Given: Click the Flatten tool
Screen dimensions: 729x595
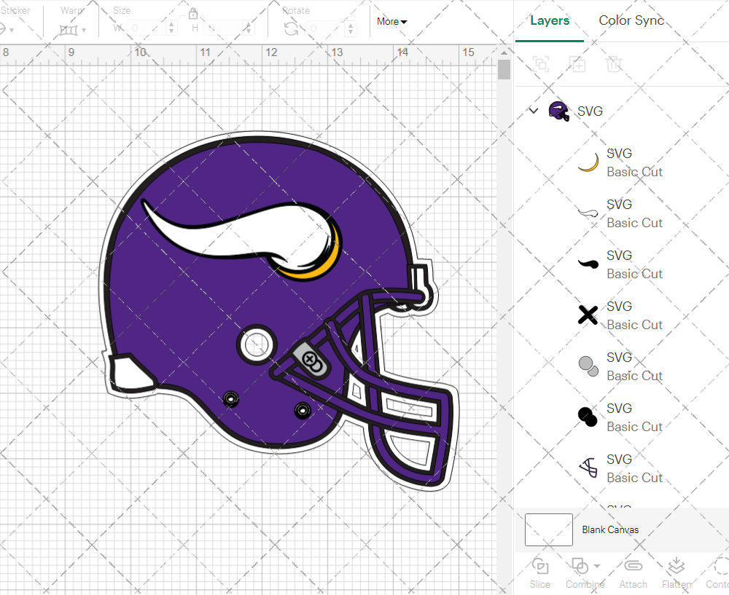Looking at the screenshot, I should [677, 573].
